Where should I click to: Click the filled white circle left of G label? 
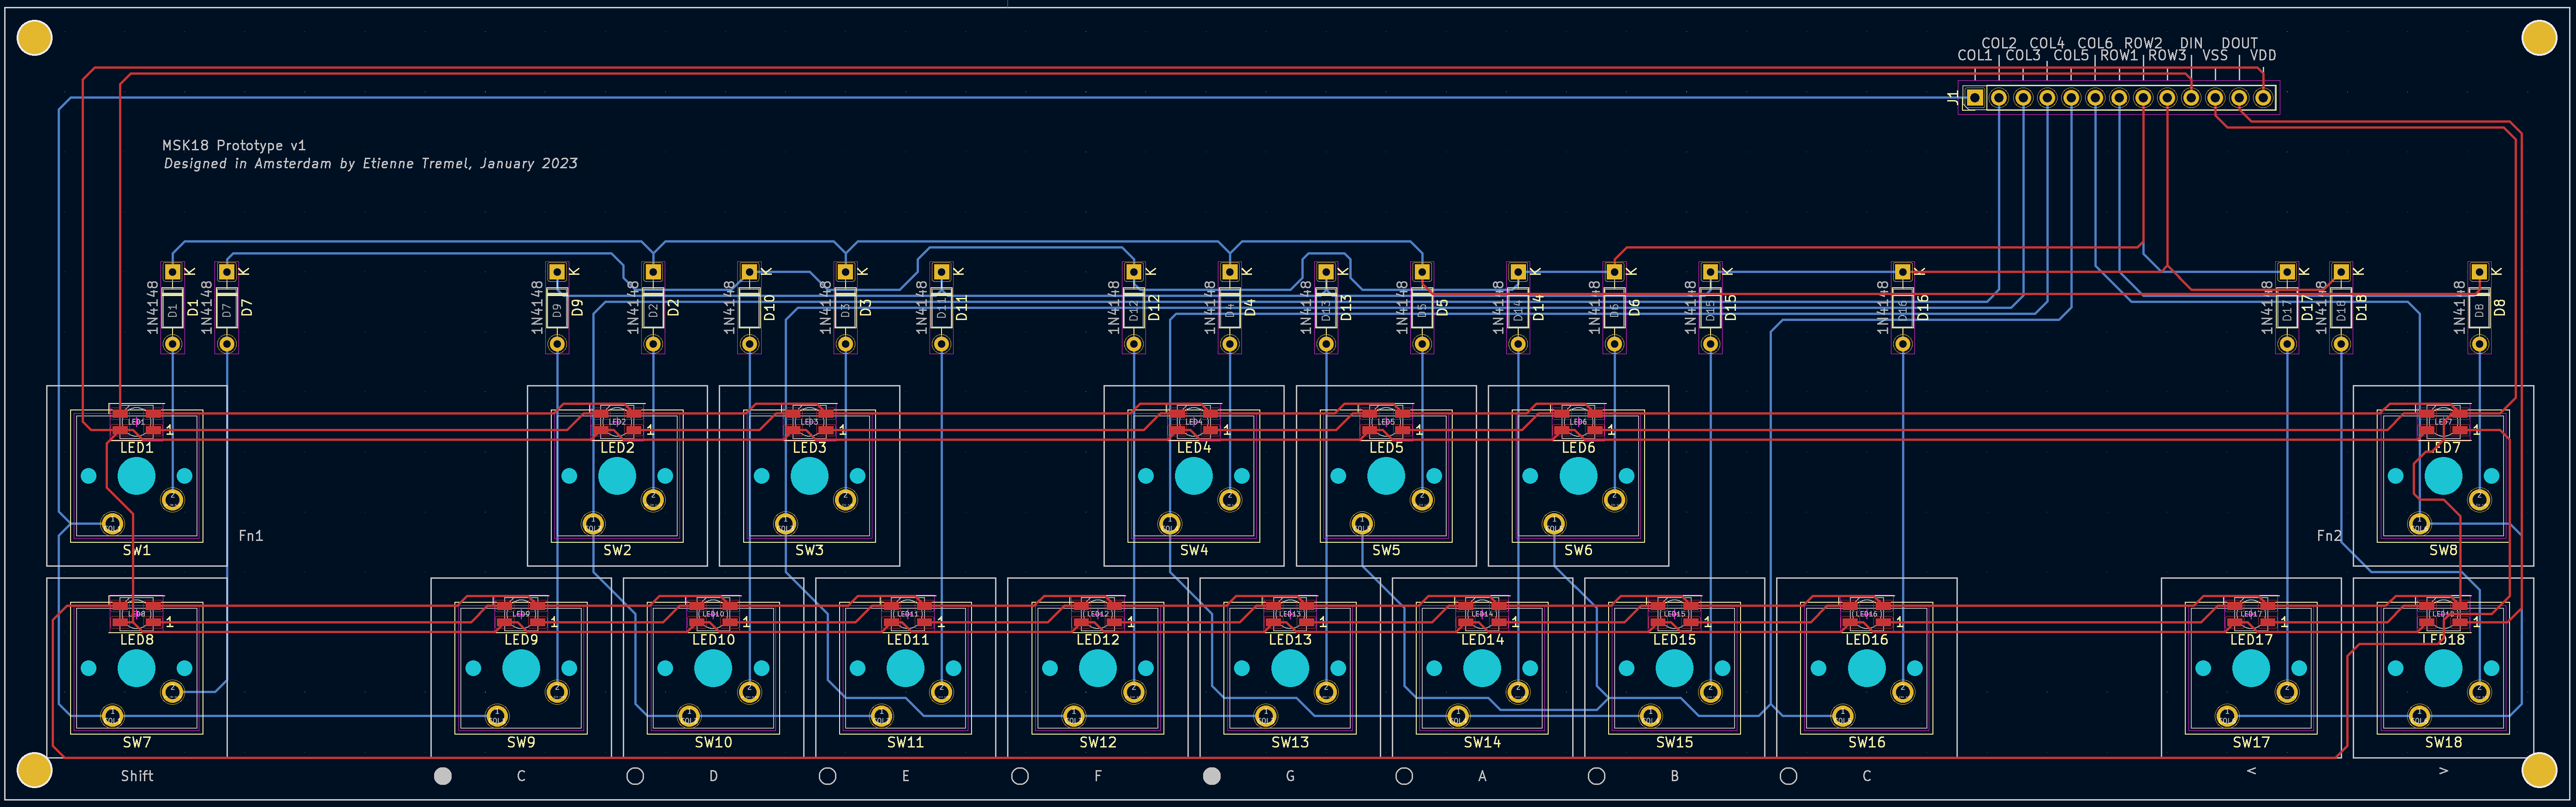[x=1212, y=776]
